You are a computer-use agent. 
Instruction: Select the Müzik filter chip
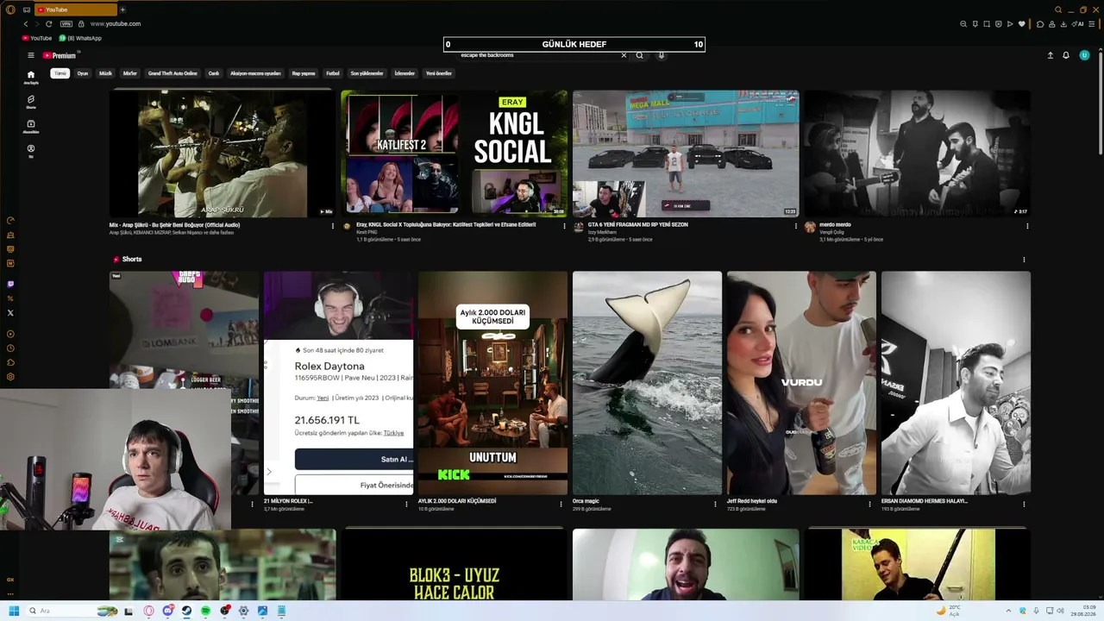[x=105, y=73]
